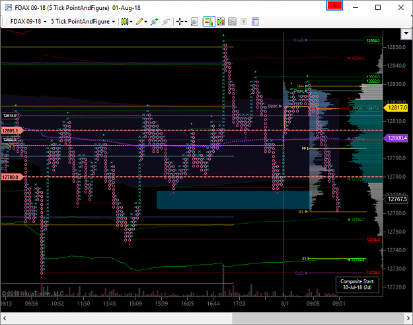Click the horizontal scrollbar thumb
The height and width of the screenshot is (325, 413).
click(x=318, y=318)
